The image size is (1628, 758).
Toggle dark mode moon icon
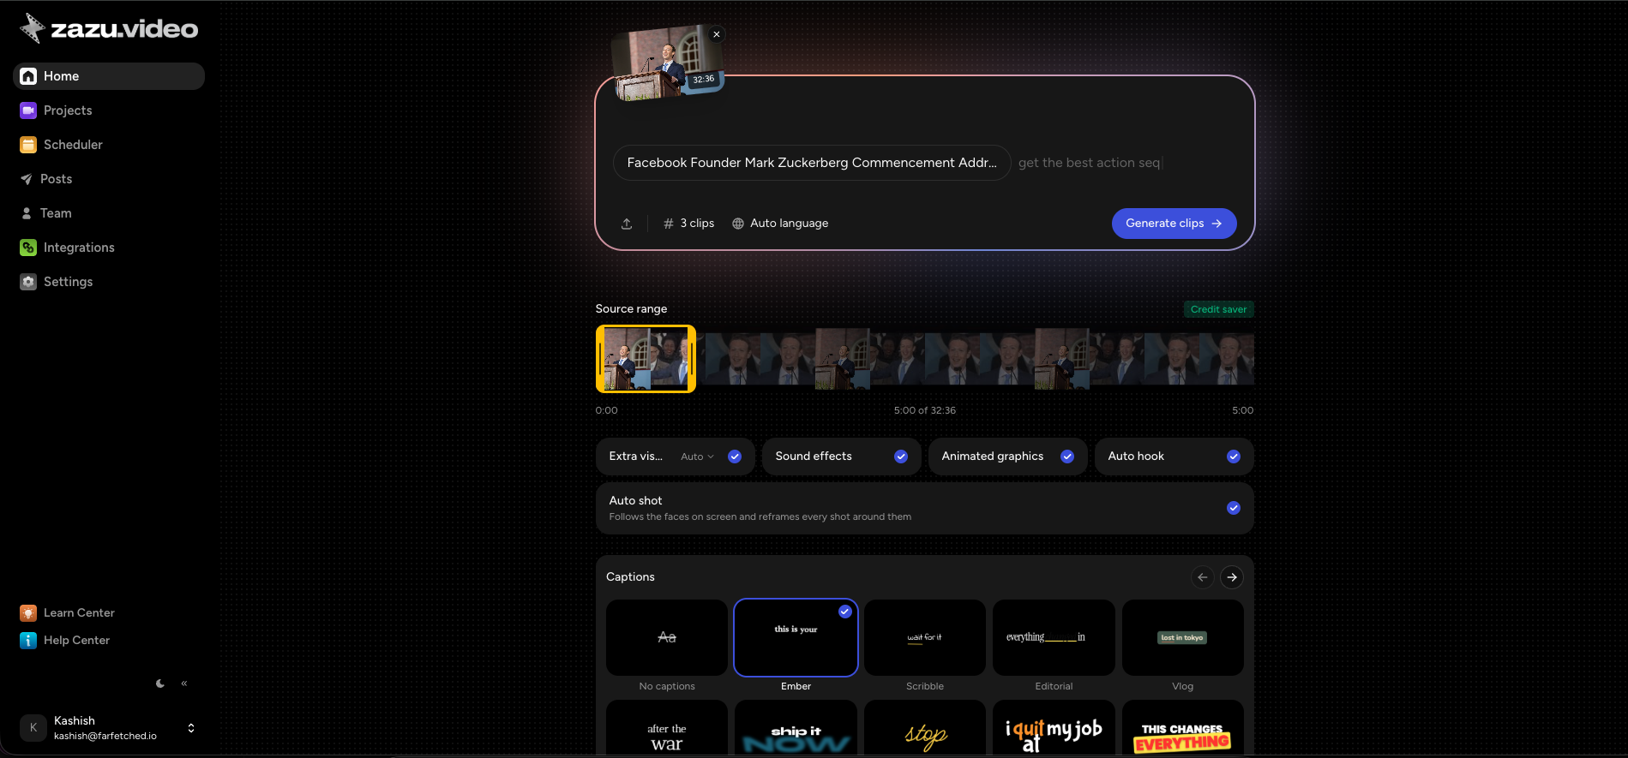click(160, 683)
